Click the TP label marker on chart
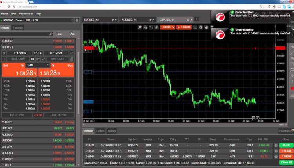The width and height of the screenshot is (294, 168). [x=87, y=72]
